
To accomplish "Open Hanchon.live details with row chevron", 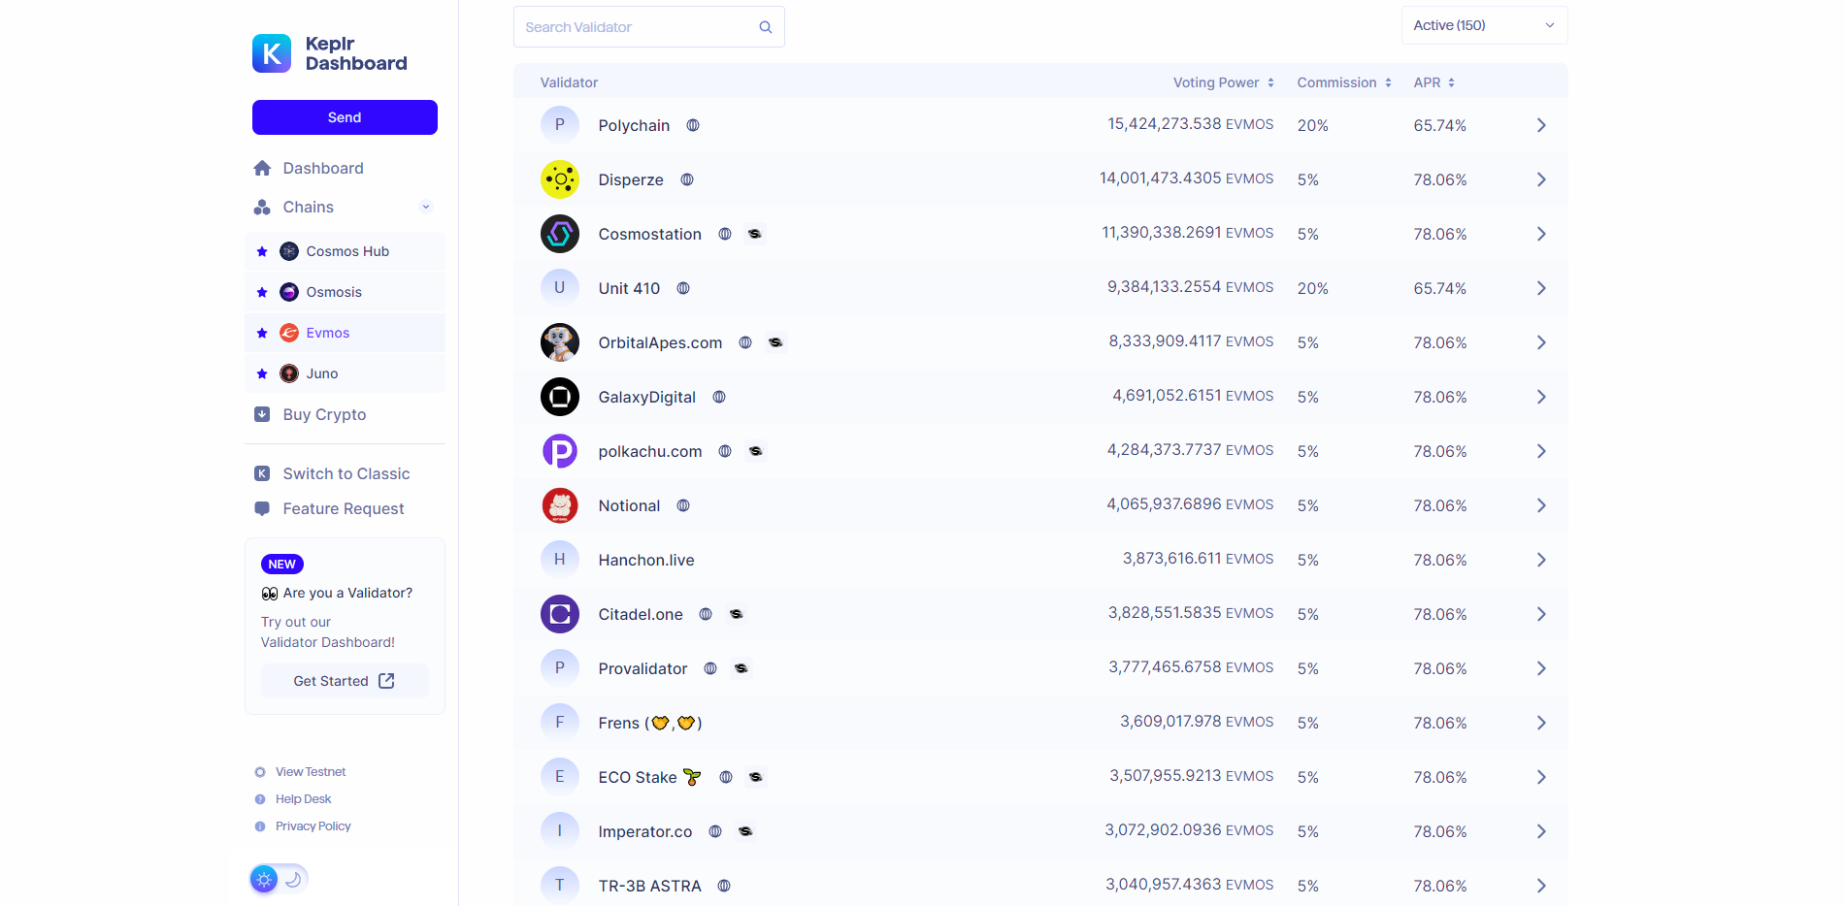I will click(1541, 560).
